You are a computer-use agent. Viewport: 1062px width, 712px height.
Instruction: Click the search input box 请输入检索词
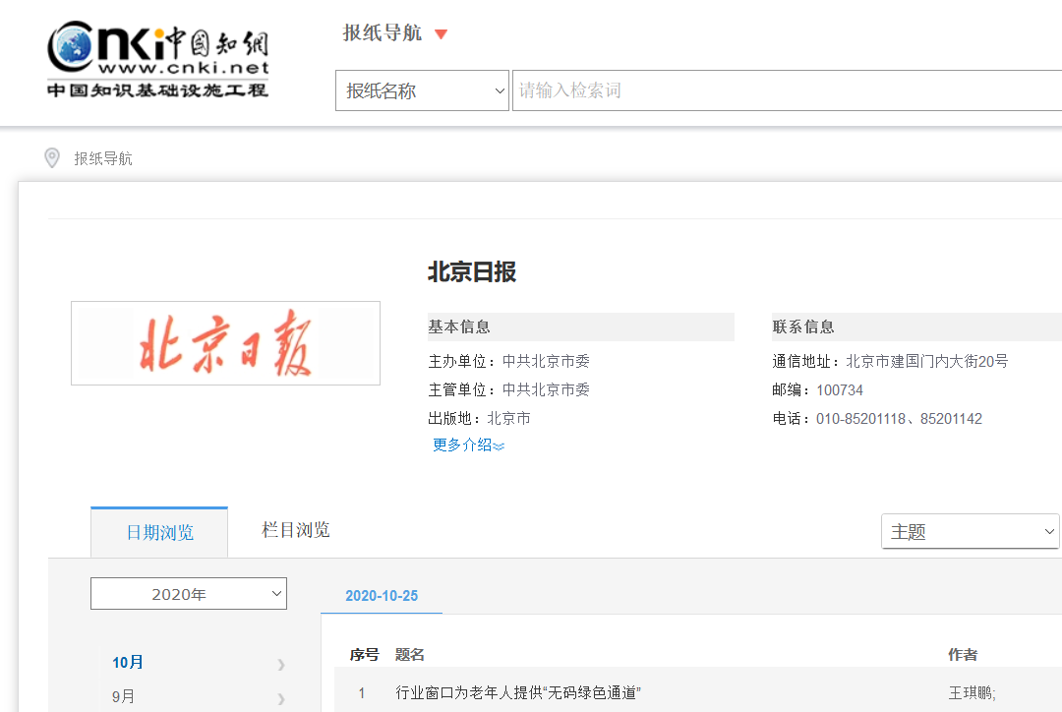[787, 90]
